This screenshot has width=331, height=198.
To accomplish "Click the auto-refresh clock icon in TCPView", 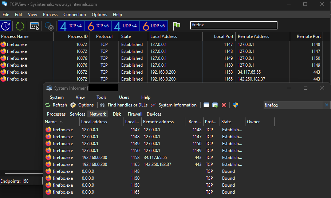I will point(6,26).
